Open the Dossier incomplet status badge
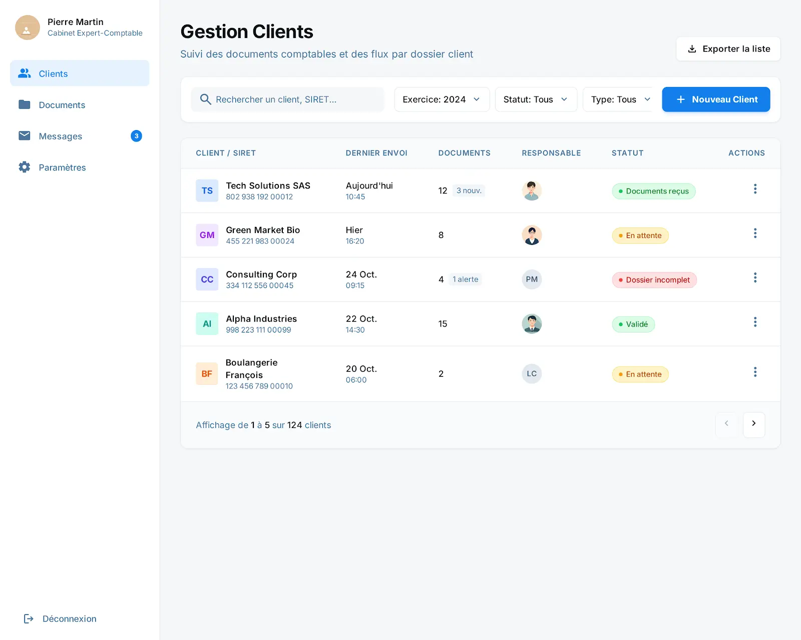801x640 pixels. pyautogui.click(x=654, y=280)
